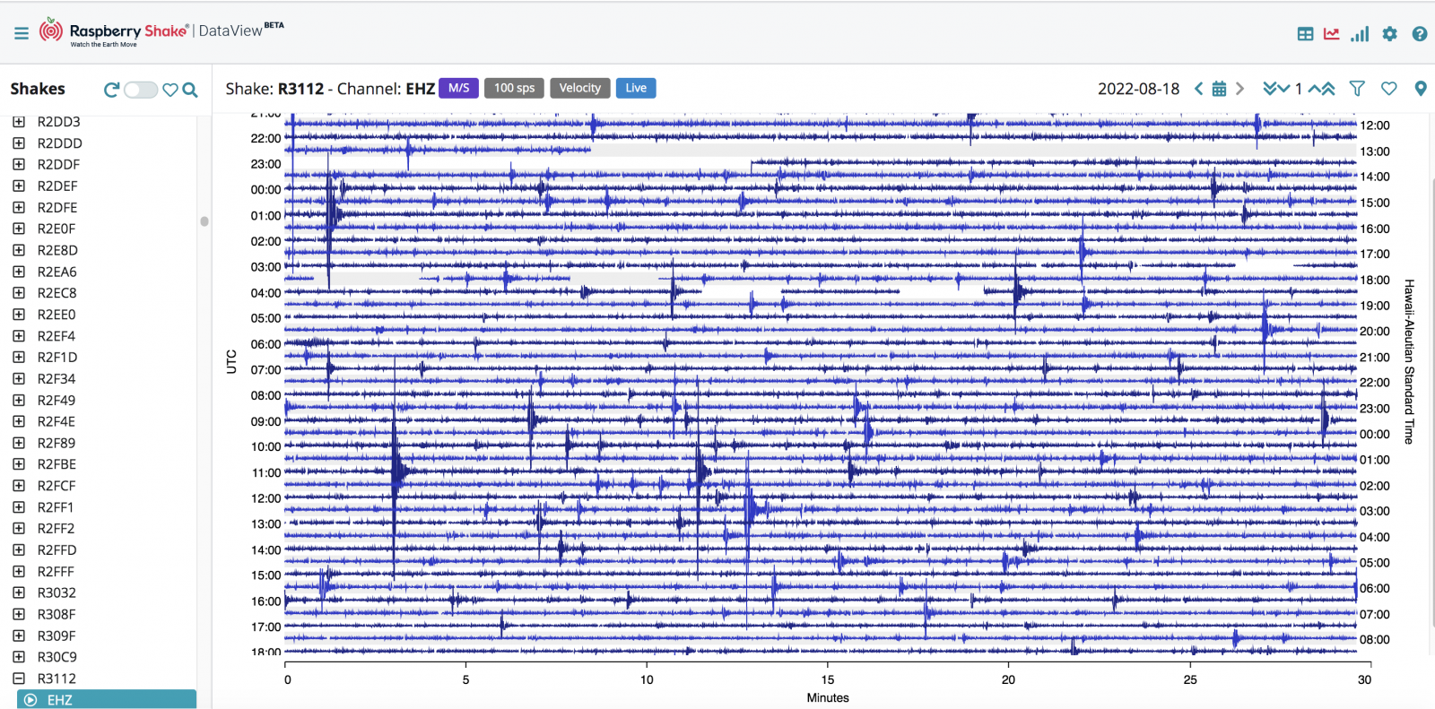Go to previous day arrow
Image resolution: width=1435 pixels, height=709 pixels.
[x=1198, y=89]
